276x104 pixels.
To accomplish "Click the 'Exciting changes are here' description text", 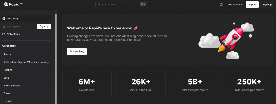I will (x=117, y=38).
